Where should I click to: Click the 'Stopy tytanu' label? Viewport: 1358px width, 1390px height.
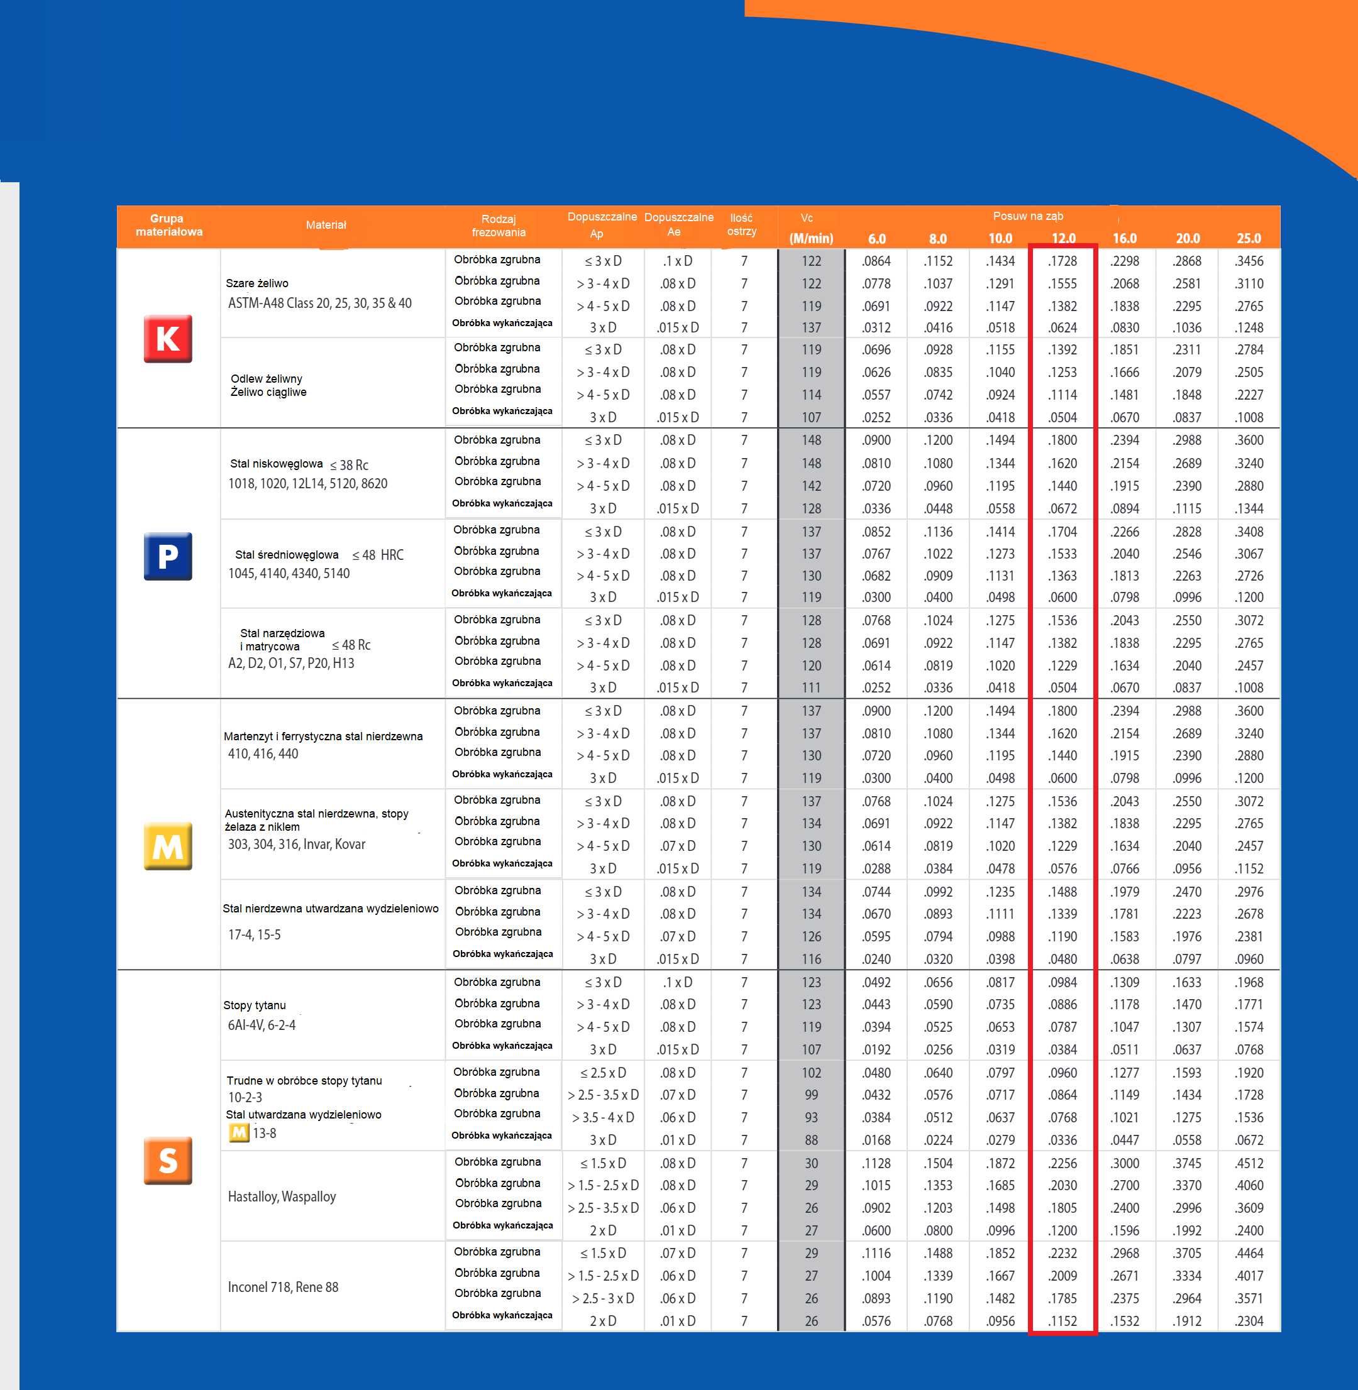[x=254, y=1005]
